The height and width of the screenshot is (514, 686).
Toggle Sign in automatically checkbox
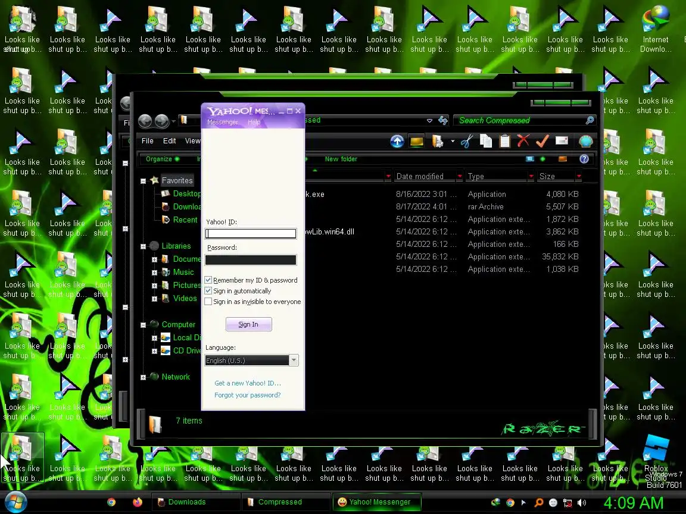208,291
